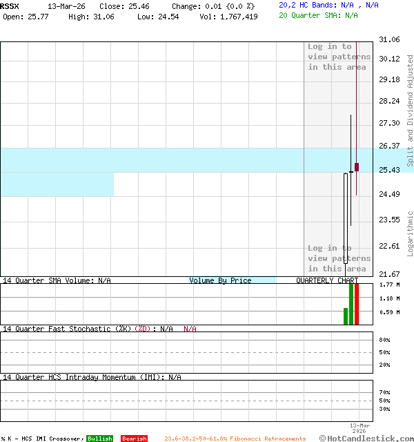The width and height of the screenshot is (414, 442).
Task: Click the QUARTERLY CHART label
Action: (327, 280)
